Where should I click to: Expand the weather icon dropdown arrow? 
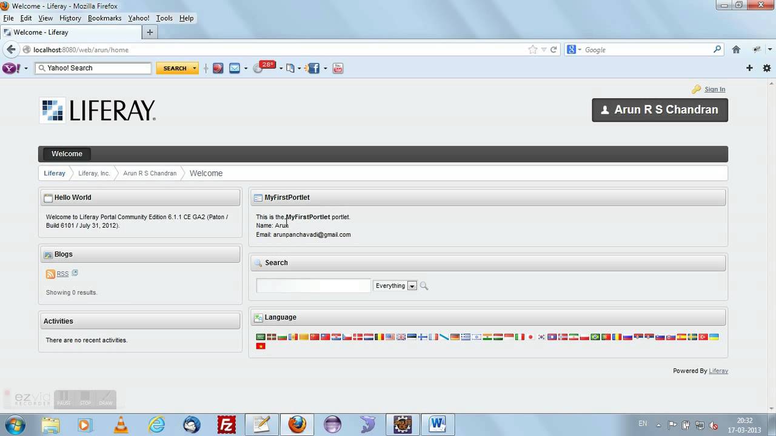pyautogui.click(x=281, y=68)
